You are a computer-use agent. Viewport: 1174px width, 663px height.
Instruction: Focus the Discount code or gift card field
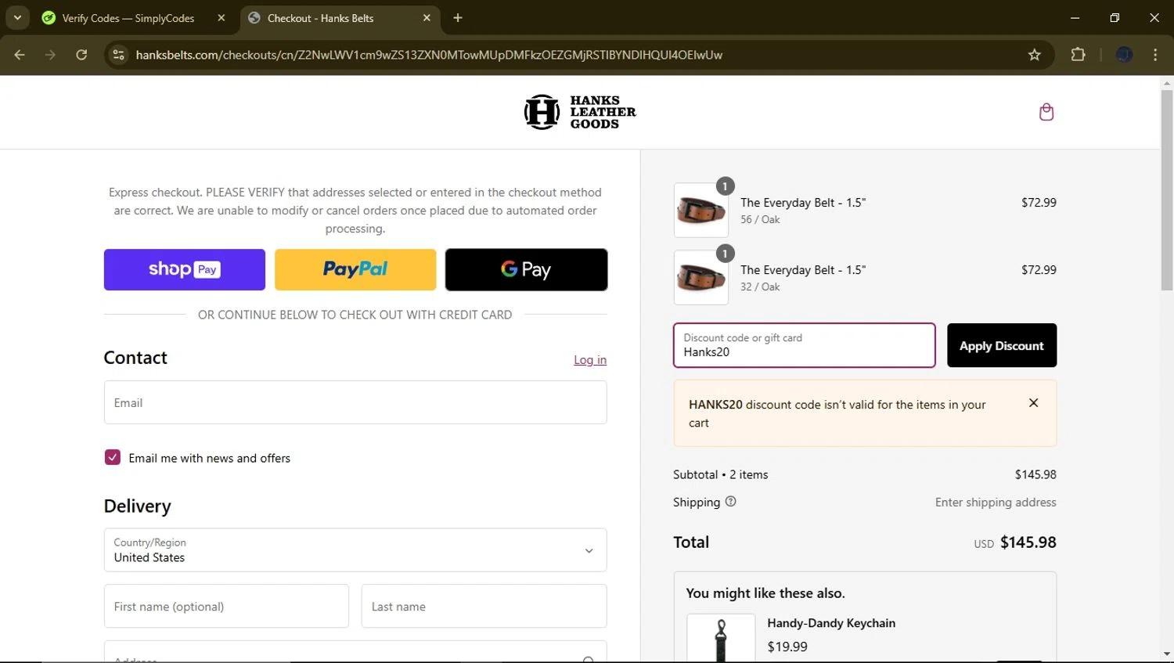805,345
